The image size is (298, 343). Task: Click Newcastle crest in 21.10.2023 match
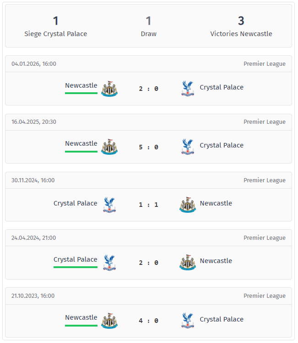click(109, 321)
